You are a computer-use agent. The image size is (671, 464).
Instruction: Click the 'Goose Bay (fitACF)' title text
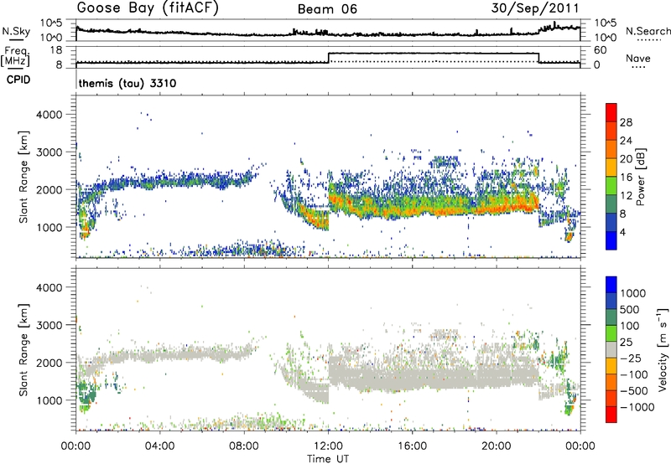pyautogui.click(x=148, y=8)
